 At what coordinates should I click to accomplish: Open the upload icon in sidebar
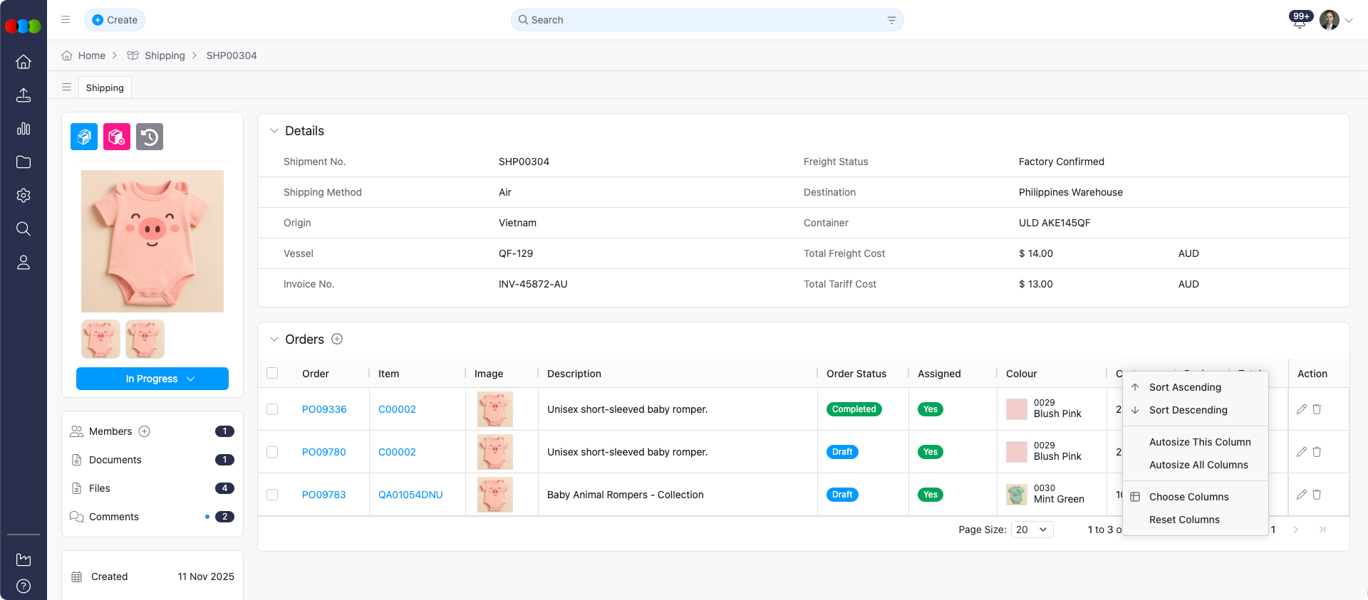pyautogui.click(x=24, y=95)
